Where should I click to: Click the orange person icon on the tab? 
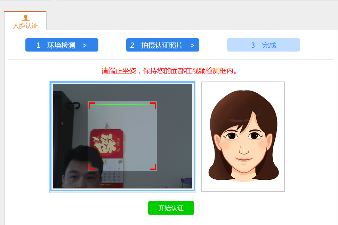click(25, 18)
